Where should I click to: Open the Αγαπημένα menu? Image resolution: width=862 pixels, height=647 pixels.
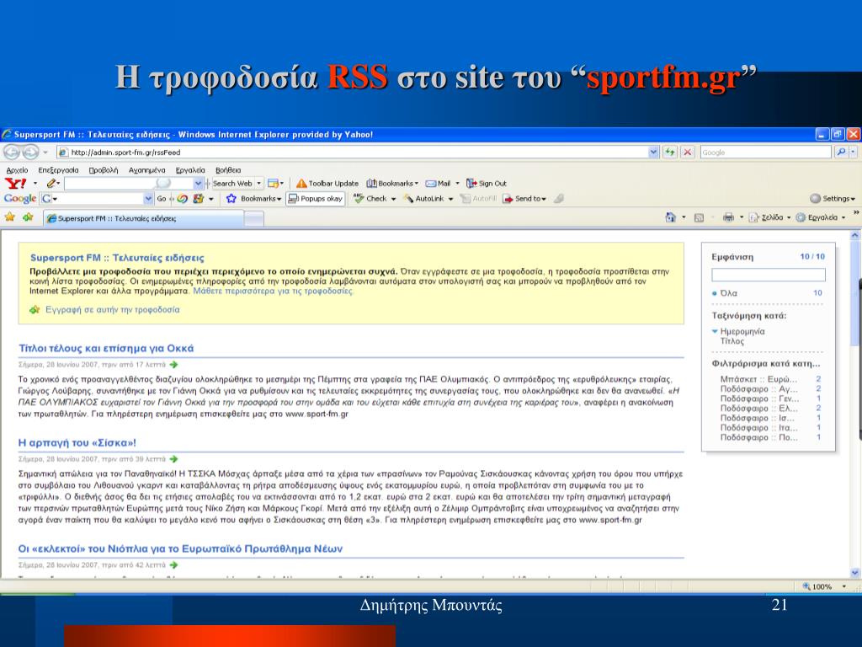click(146, 170)
